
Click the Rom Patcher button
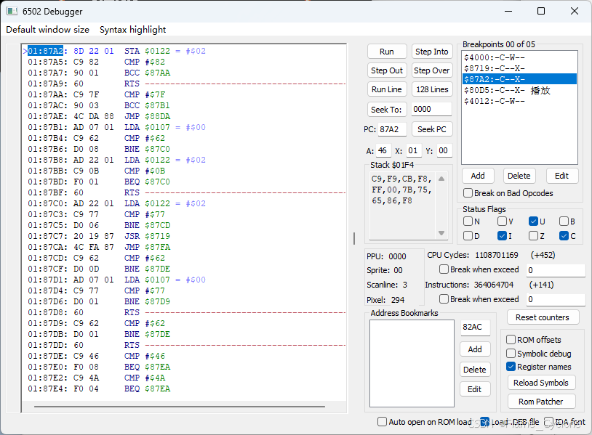click(541, 402)
